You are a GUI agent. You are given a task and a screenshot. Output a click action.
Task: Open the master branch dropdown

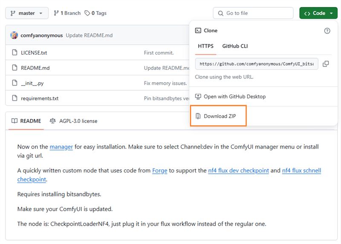tap(27, 13)
